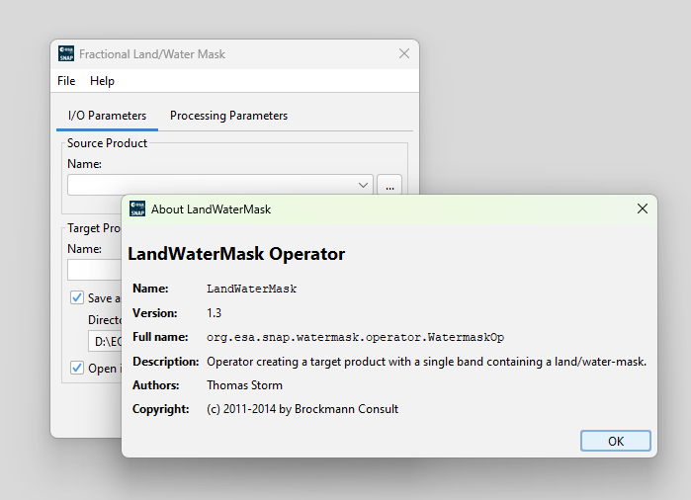Viewport: 691px width, 500px height.
Task: Select the Version value 1.3
Action: pos(214,313)
